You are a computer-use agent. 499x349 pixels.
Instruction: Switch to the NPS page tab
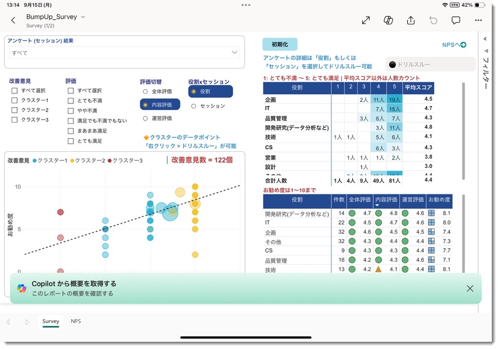(x=75, y=321)
